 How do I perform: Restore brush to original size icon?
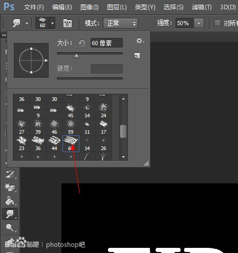point(82,43)
